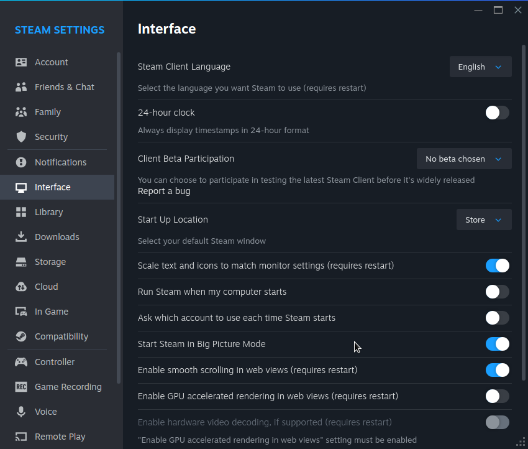The image size is (528, 449).
Task: Select the Family settings section
Action: tap(57, 112)
